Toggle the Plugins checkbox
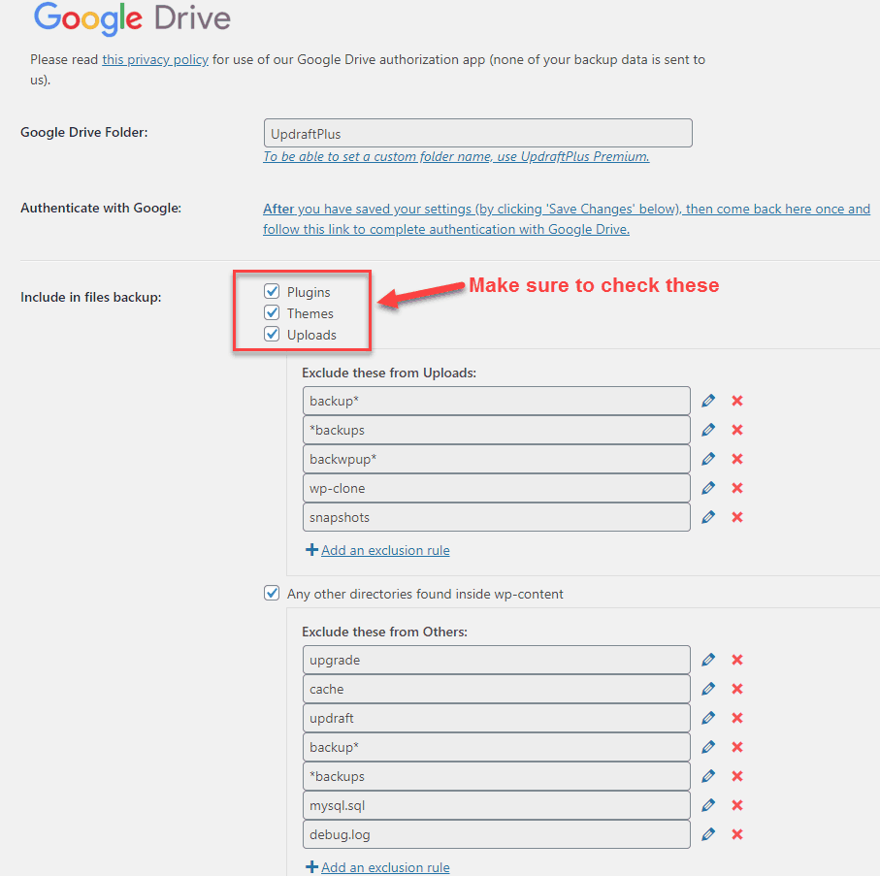 [272, 291]
